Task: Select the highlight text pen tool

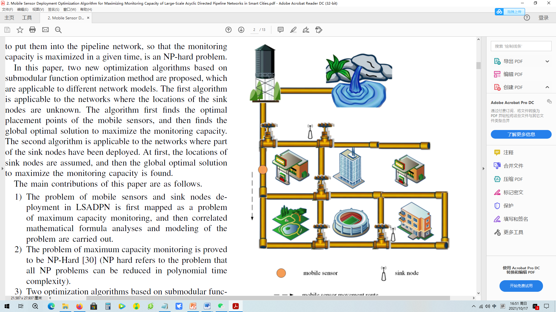Action: (293, 30)
